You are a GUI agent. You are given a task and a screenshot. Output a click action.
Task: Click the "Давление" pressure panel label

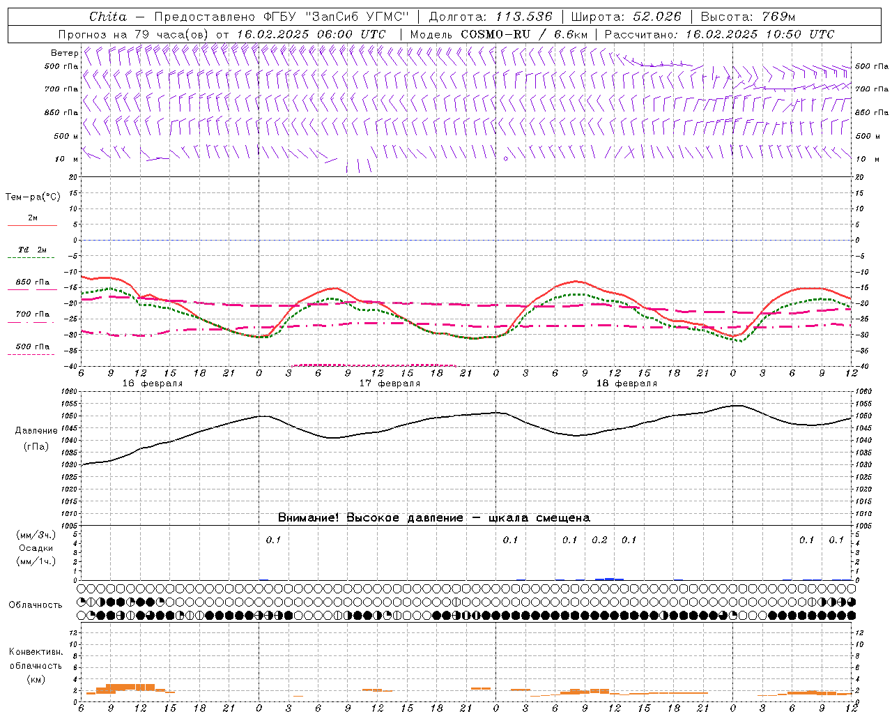(36, 431)
